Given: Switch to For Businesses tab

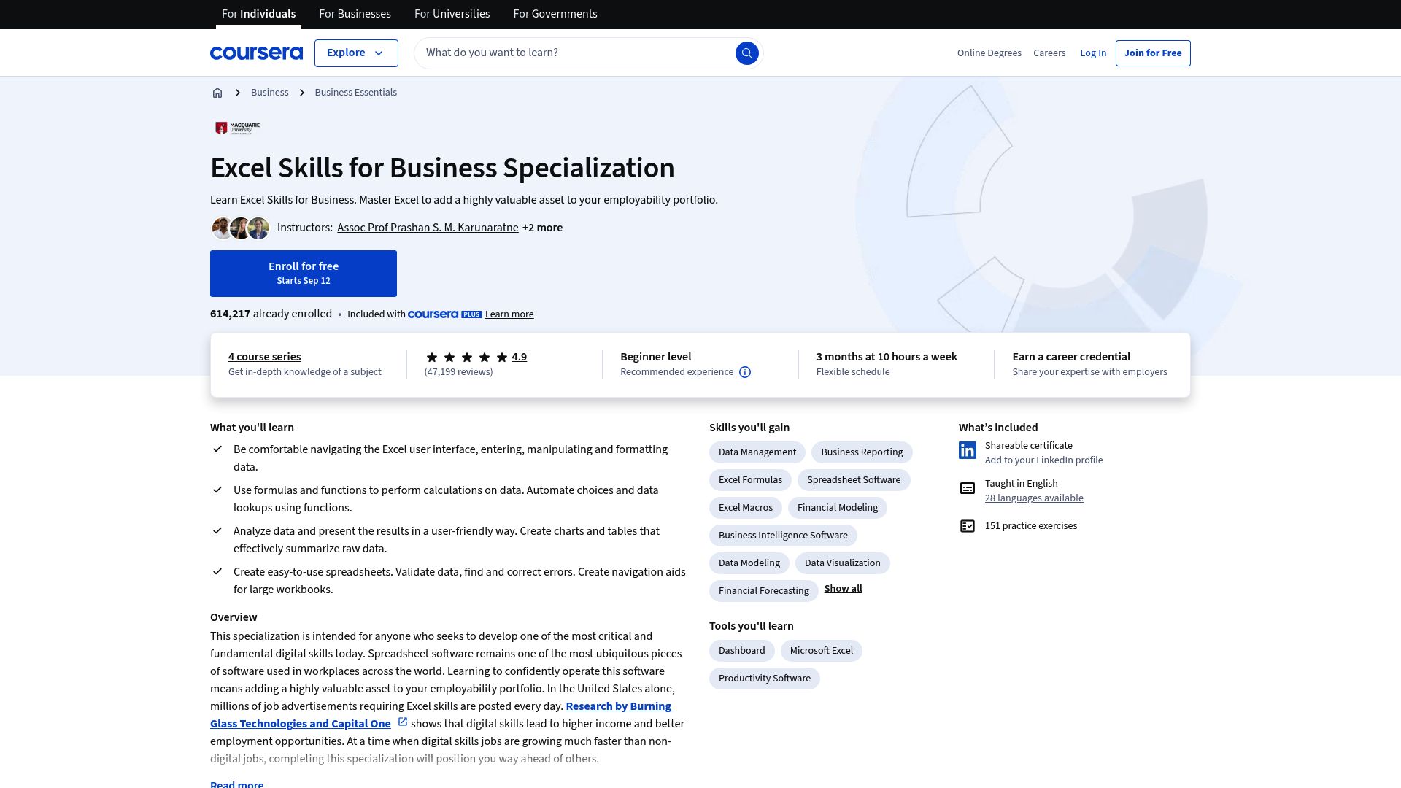Looking at the screenshot, I should [x=355, y=14].
